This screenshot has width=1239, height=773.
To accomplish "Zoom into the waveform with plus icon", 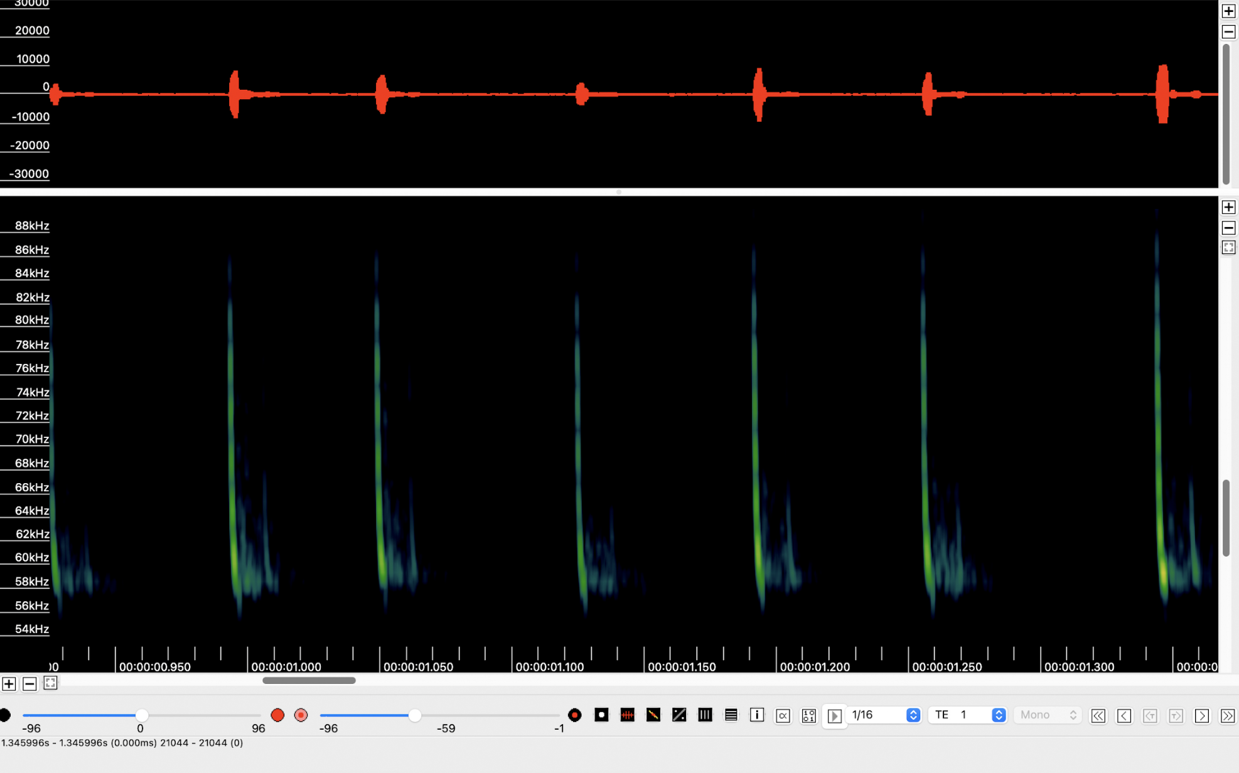I will tap(1230, 11).
